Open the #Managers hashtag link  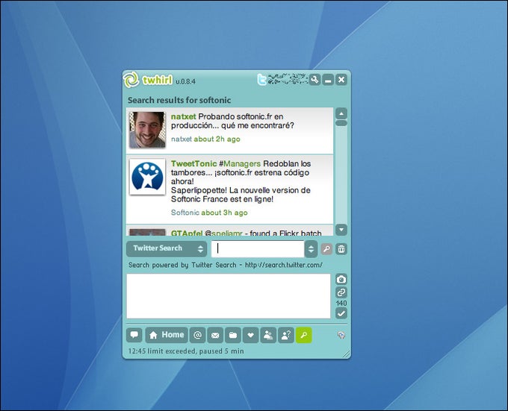coord(240,163)
